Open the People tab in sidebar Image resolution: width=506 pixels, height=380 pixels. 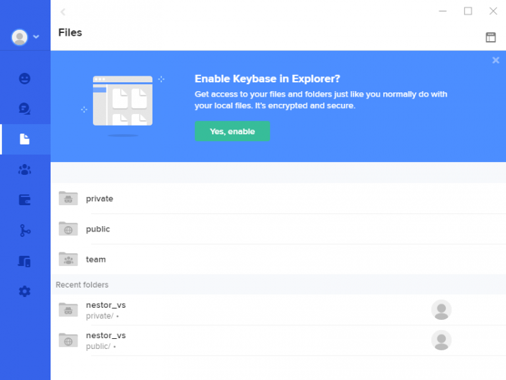[25, 78]
